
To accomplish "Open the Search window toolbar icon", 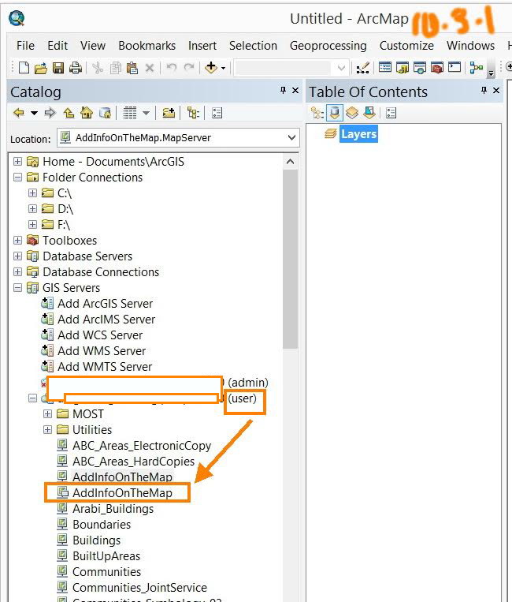I will point(420,68).
